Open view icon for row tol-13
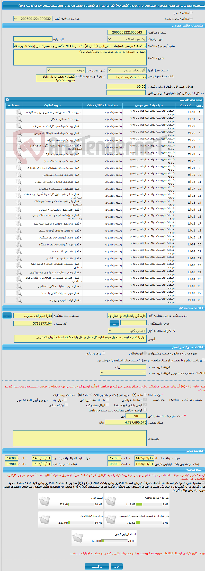Screen dimensions: 205x571 click(x=19, y=217)
